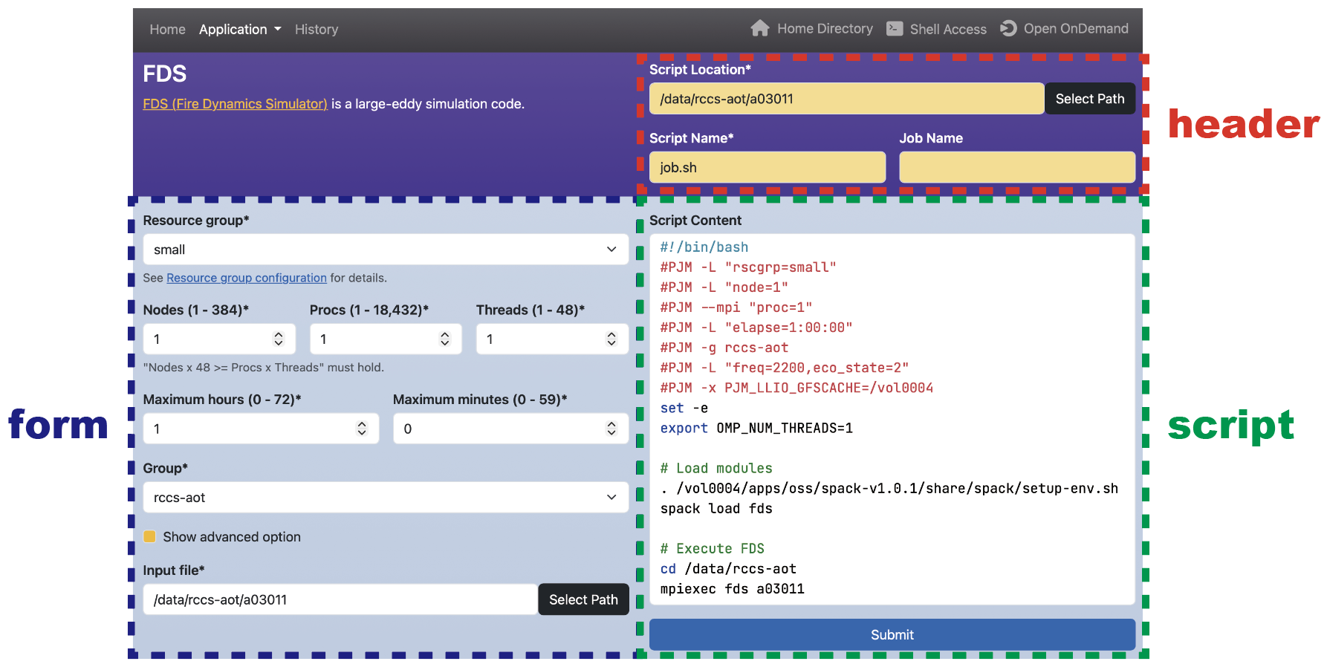Click the Home Directory house icon
1327x667 pixels.
(759, 28)
